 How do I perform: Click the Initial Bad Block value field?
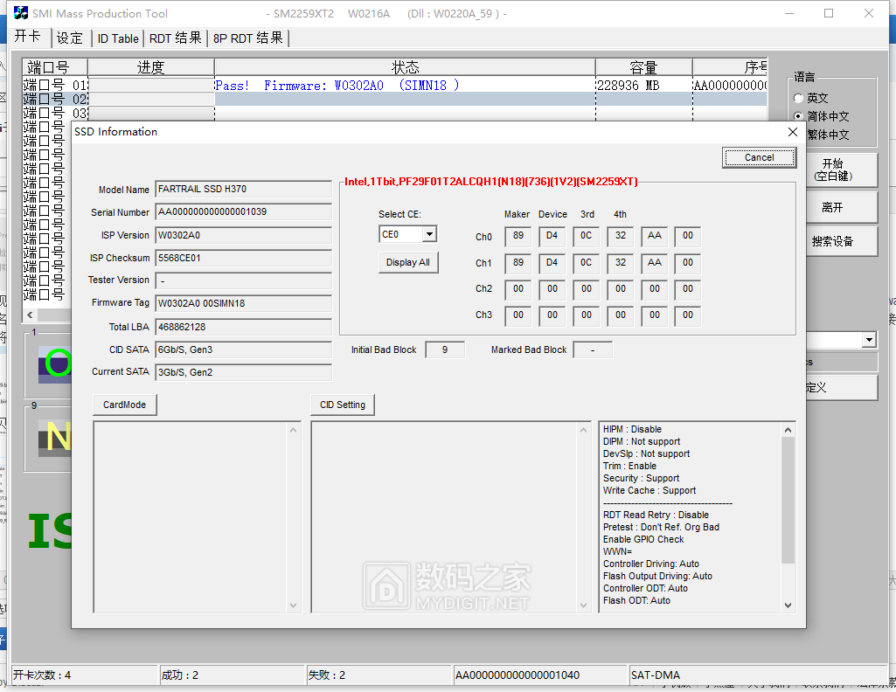[445, 350]
